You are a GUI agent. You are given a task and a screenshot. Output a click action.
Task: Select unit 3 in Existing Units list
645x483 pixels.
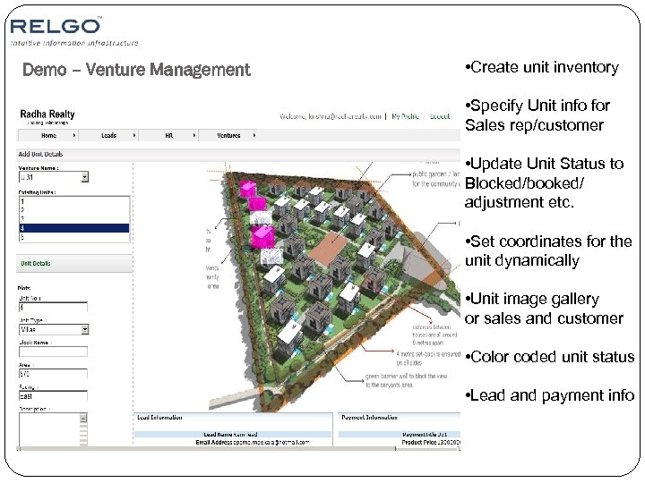[74, 219]
